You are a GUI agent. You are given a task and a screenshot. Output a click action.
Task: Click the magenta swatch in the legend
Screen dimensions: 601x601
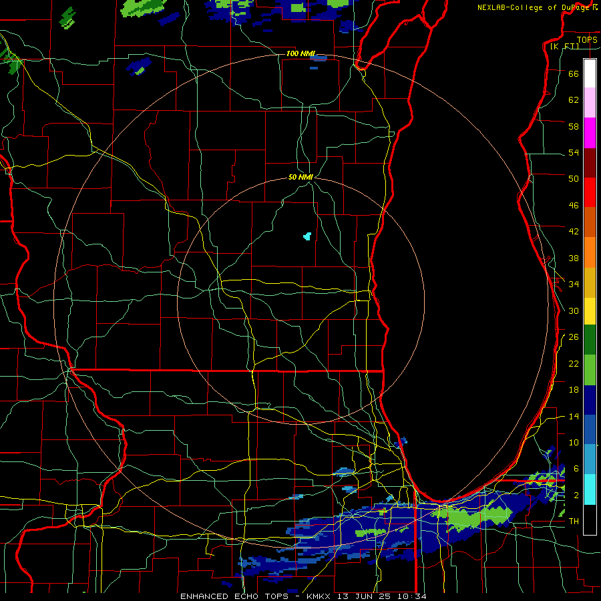pyautogui.click(x=590, y=133)
